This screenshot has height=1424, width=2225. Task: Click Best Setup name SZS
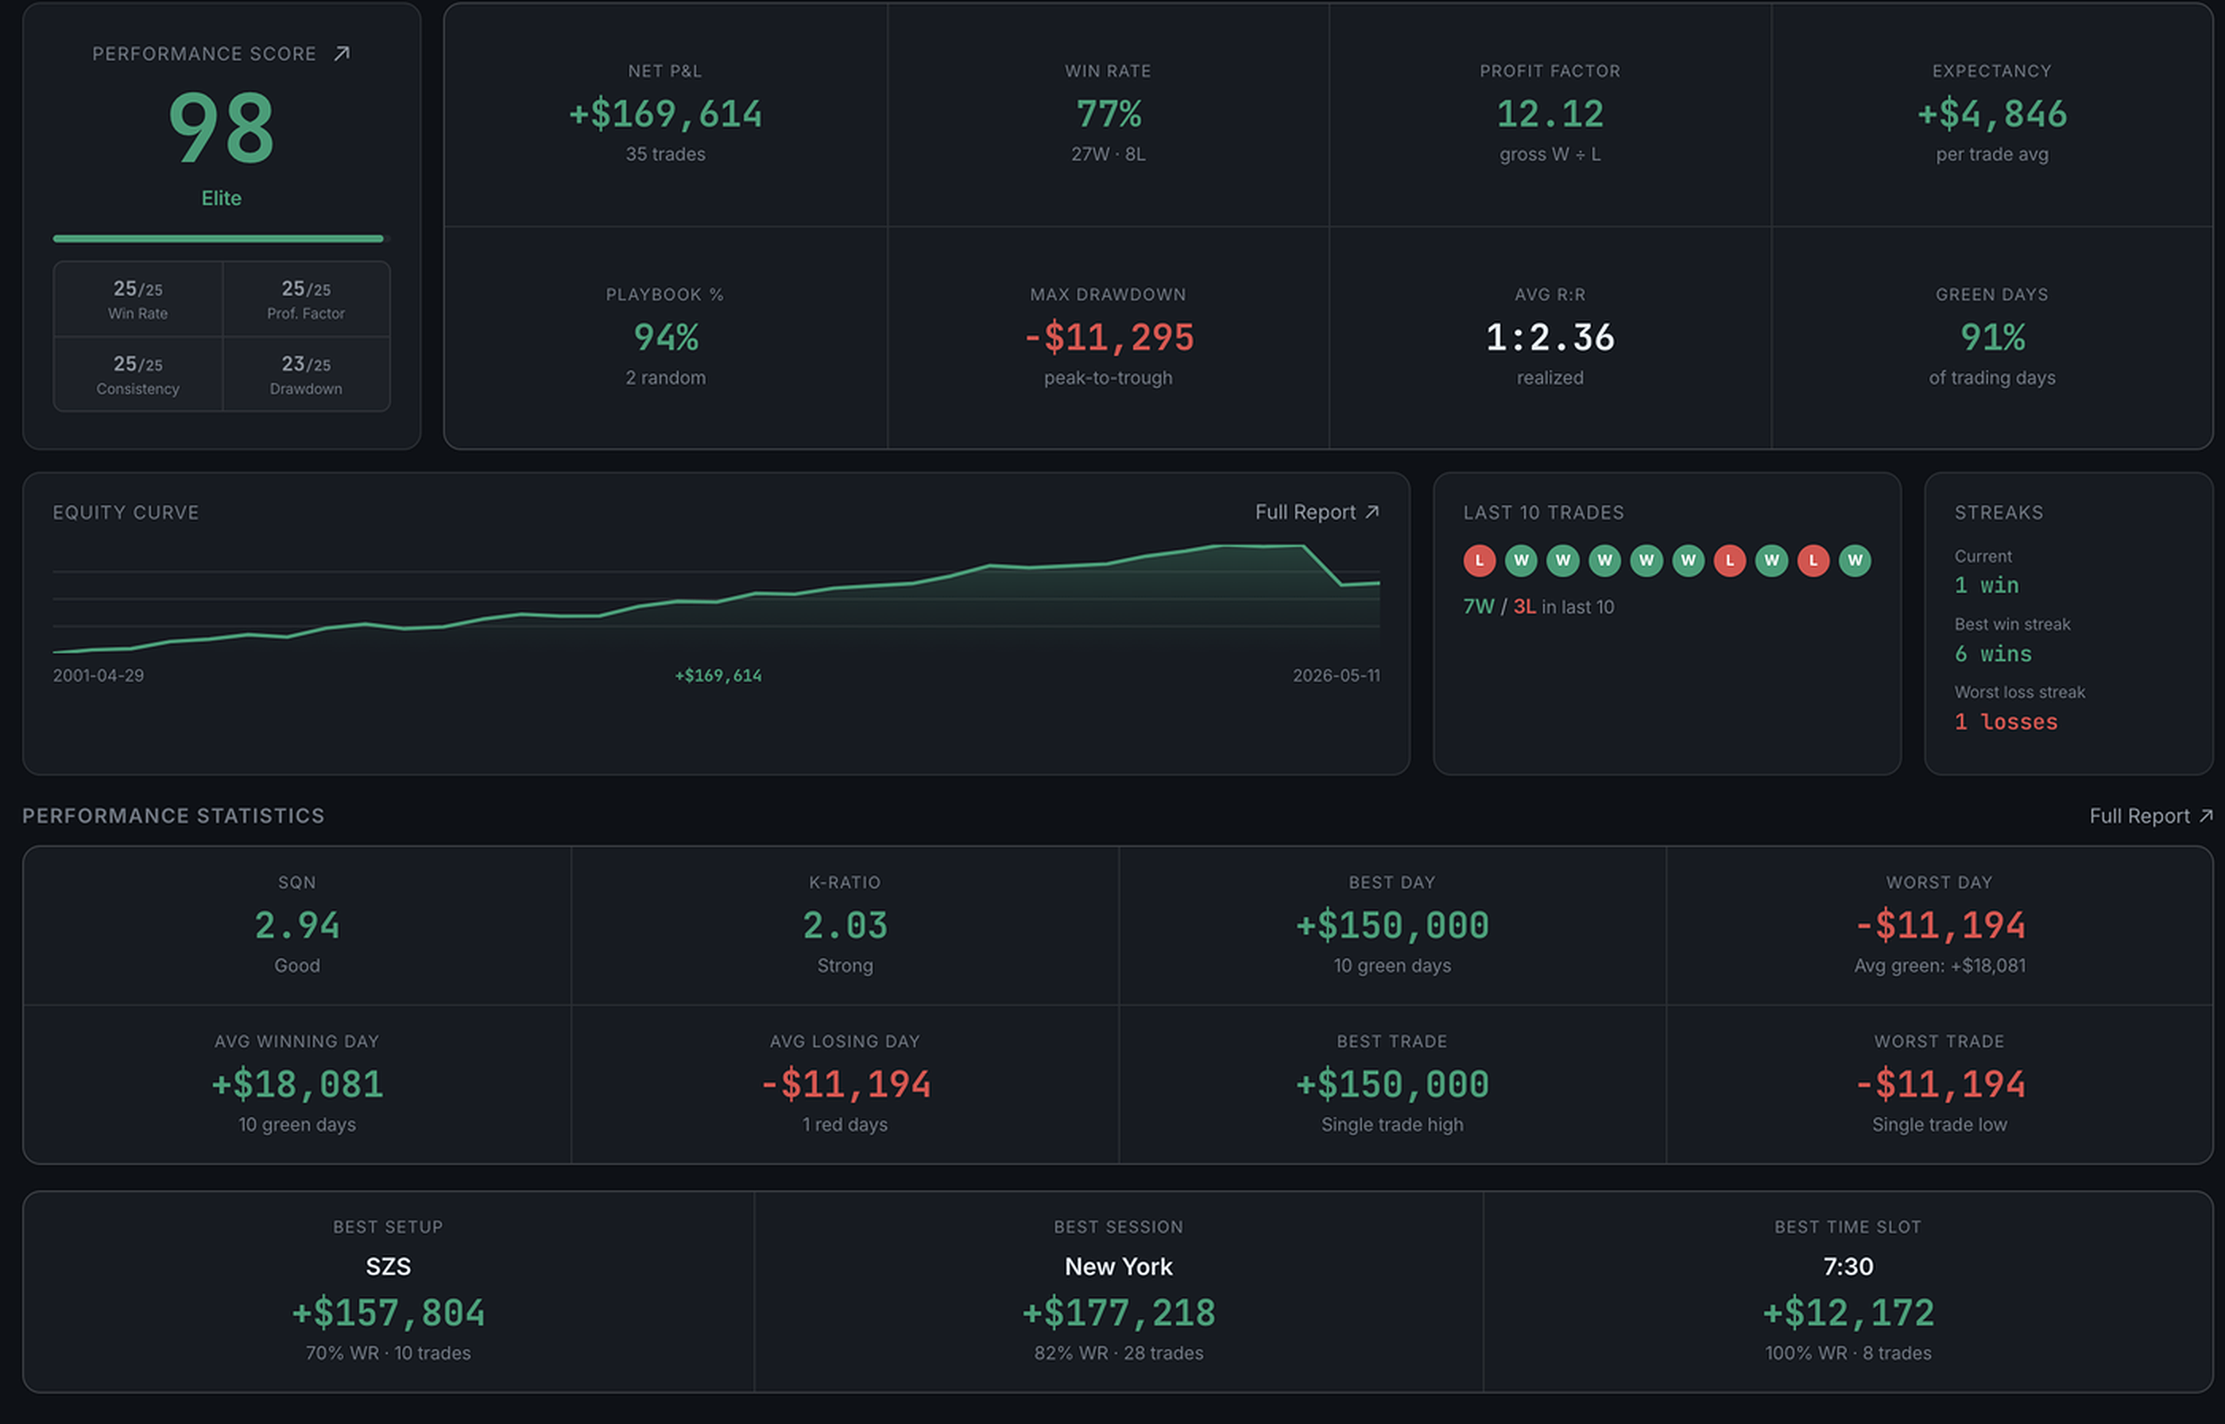[389, 1266]
